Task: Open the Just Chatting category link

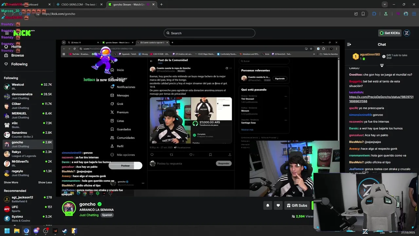Action: (89, 215)
